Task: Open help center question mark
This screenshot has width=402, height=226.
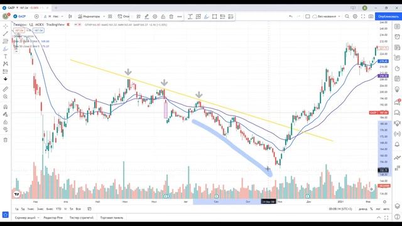Action: (397, 217)
